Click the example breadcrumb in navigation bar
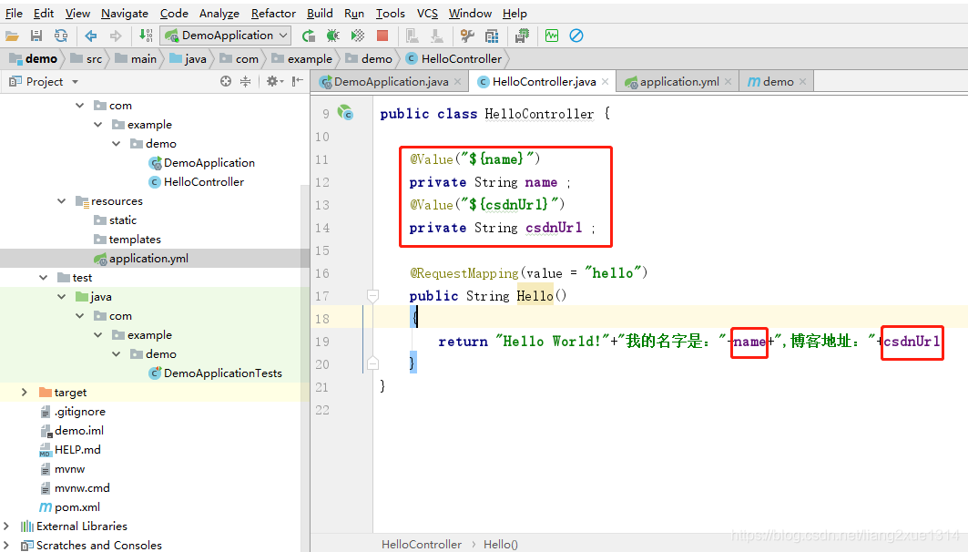 tap(302, 58)
